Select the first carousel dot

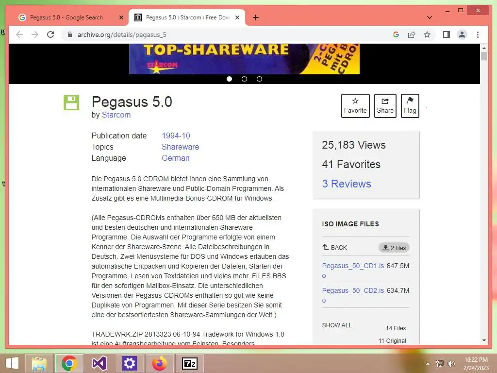229,79
